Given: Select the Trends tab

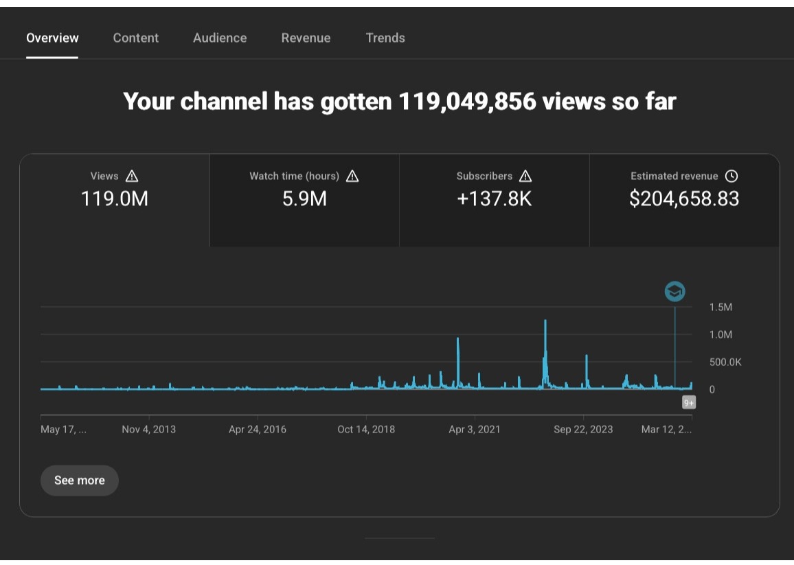Looking at the screenshot, I should (385, 38).
